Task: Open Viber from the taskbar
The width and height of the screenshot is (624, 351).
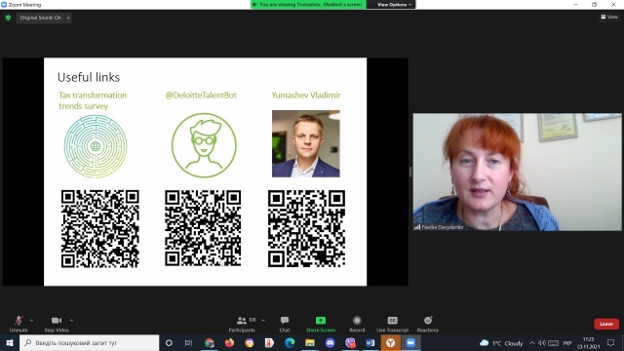Action: pos(350,342)
